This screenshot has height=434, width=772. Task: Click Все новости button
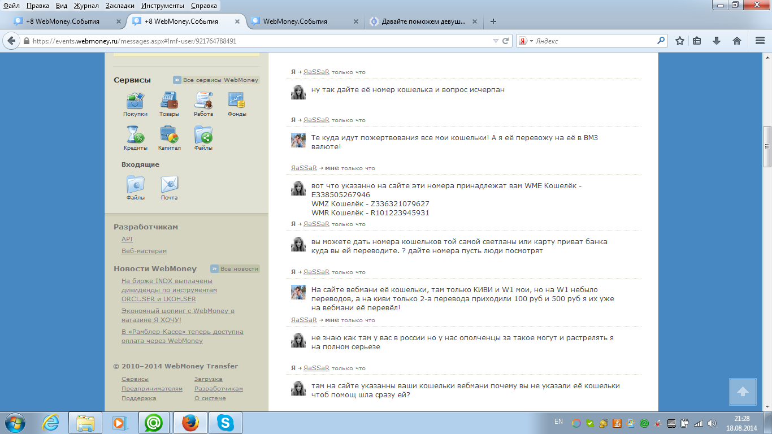235,268
